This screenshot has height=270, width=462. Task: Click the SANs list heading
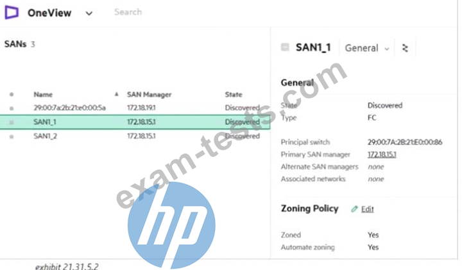[x=15, y=44]
